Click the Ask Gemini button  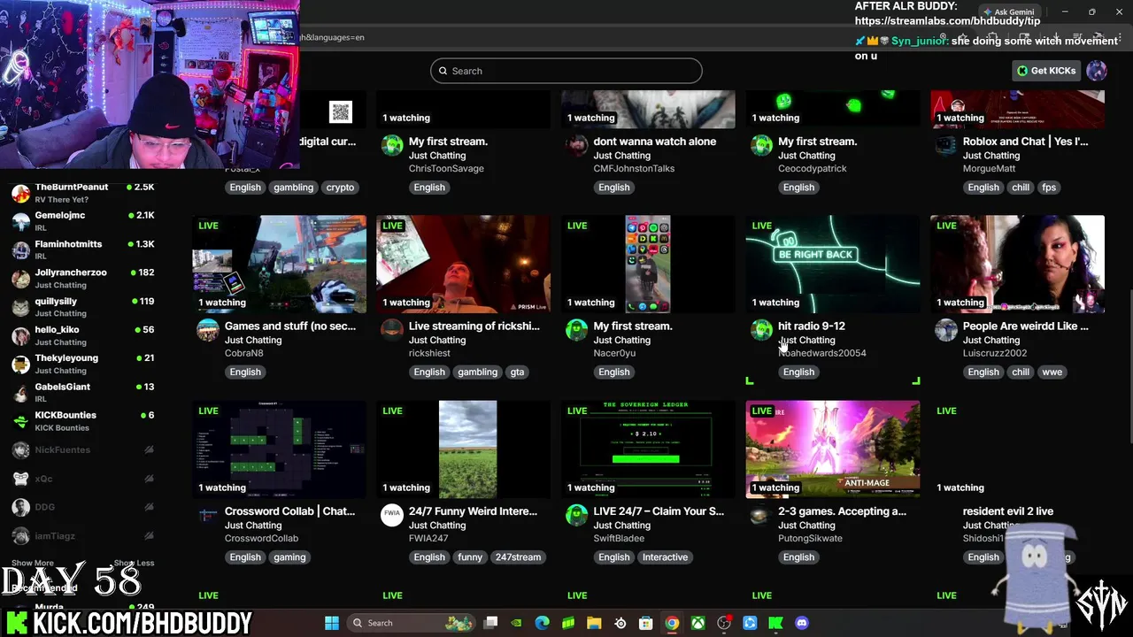(1007, 12)
